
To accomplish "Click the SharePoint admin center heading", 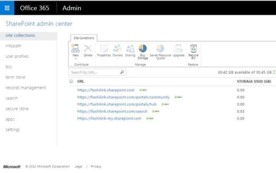I will click(x=39, y=24).
